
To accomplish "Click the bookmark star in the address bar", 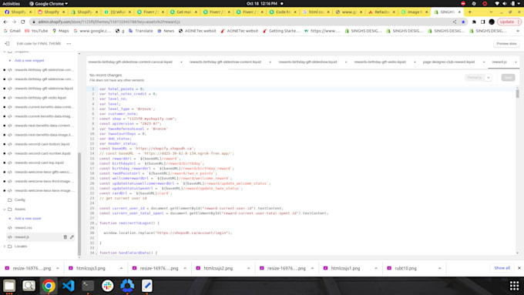I will (463, 22).
